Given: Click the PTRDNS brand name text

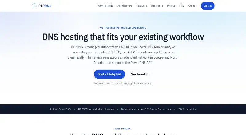Looking at the screenshot, I should pyautogui.click(x=45, y=6).
